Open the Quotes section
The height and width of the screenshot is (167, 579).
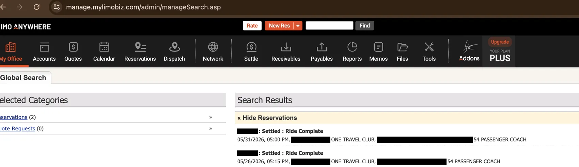73,51
